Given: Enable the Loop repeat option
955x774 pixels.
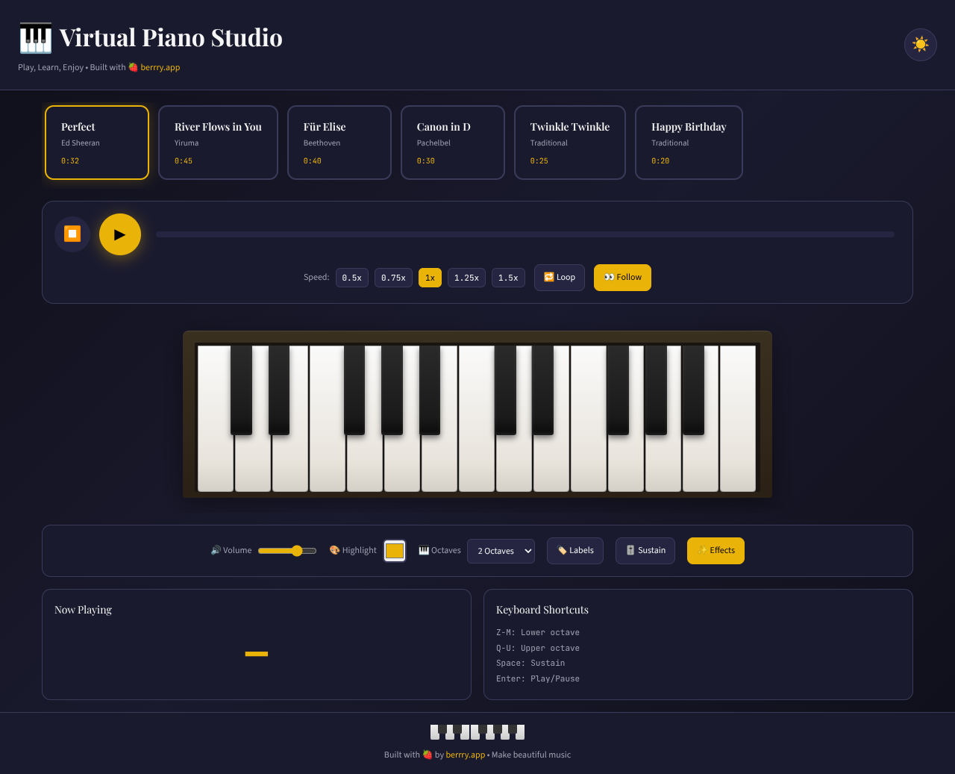Looking at the screenshot, I should point(559,277).
